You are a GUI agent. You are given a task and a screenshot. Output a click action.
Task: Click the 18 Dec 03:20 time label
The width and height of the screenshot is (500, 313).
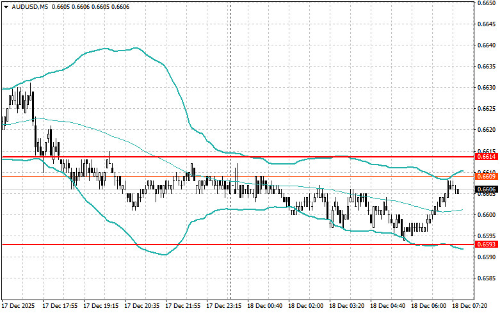pos(346,306)
